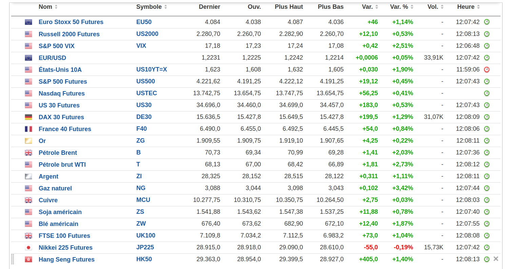The height and width of the screenshot is (269, 512).
Task: Click the red clock icon for États-Unis 10A
Action: coord(487,70)
